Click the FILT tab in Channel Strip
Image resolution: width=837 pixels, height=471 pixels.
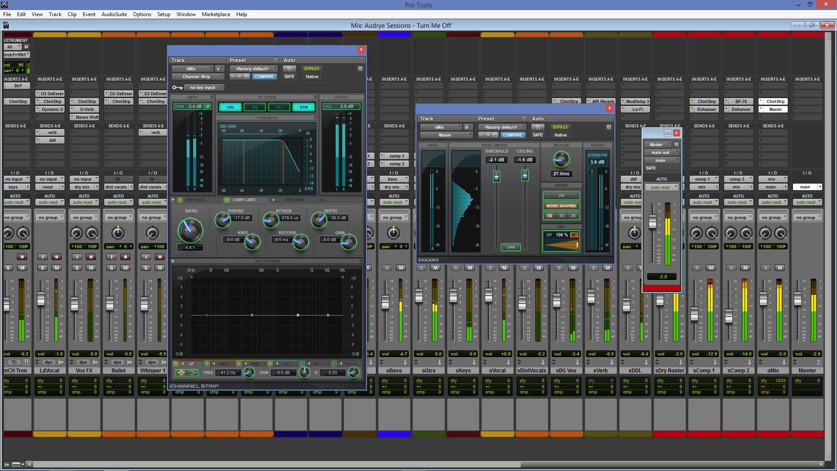[x=279, y=106]
